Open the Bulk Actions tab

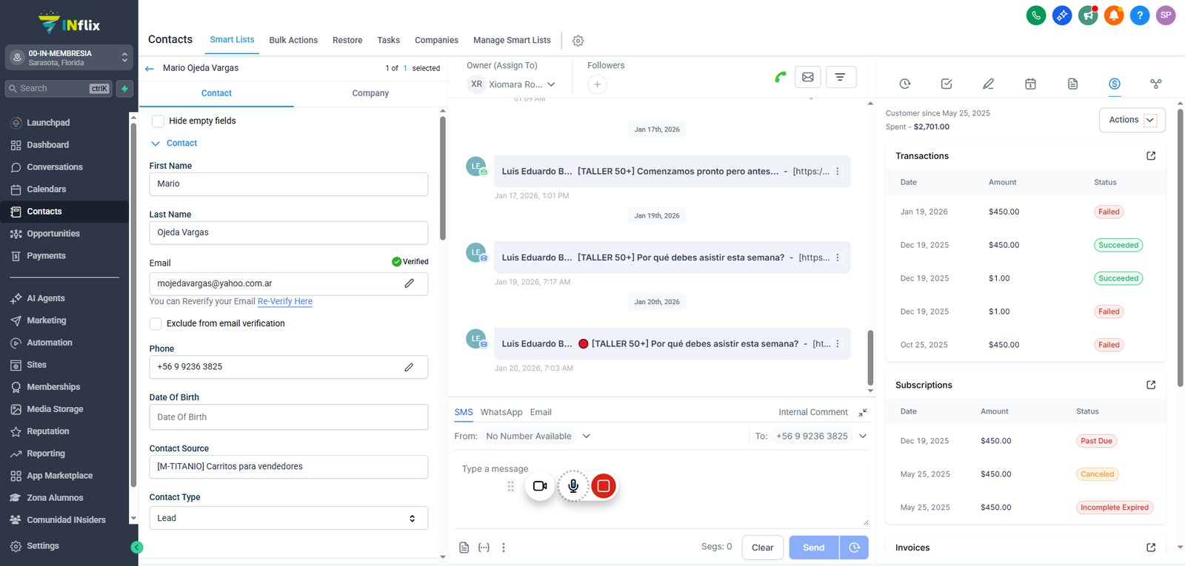click(293, 40)
